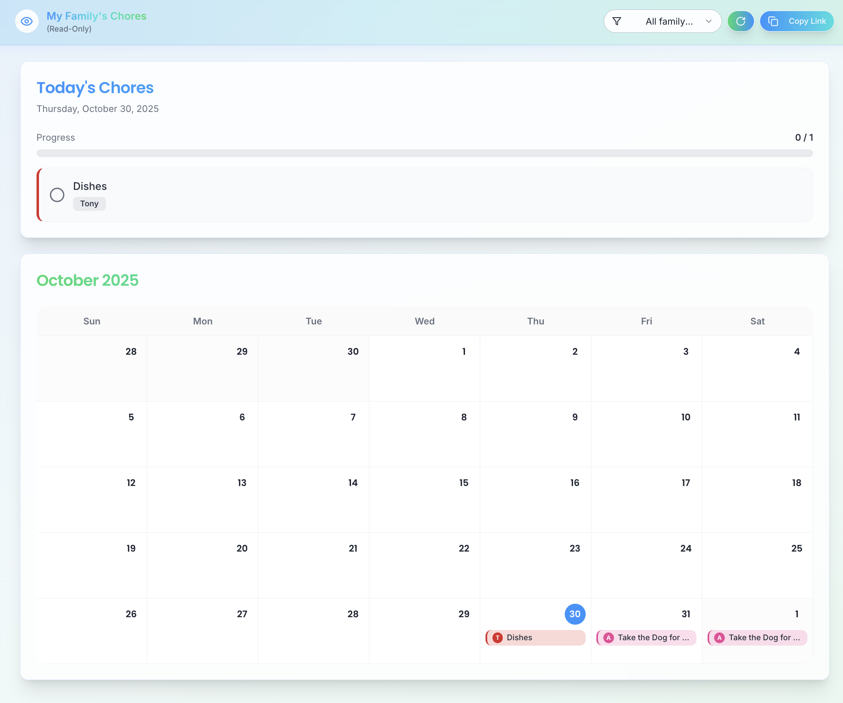Refresh the chores calendar

[740, 21]
